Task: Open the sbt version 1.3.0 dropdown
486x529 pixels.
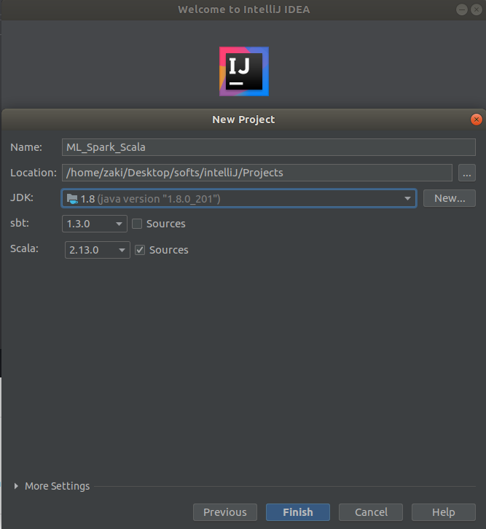Action: (x=95, y=224)
